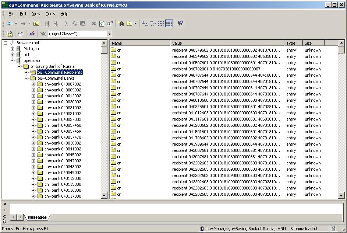This screenshot has width=347, height=233.
Task: Sort by the Name column header
Action: point(140,43)
